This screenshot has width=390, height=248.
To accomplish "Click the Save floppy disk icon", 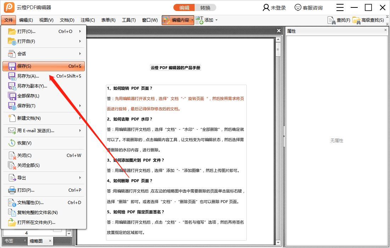I will [x=12, y=66].
